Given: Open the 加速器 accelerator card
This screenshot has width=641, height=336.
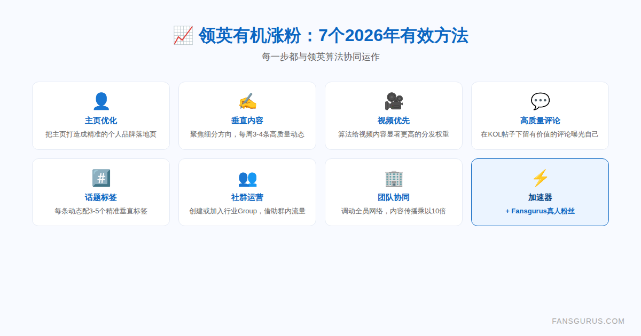Looking at the screenshot, I should tap(540, 192).
